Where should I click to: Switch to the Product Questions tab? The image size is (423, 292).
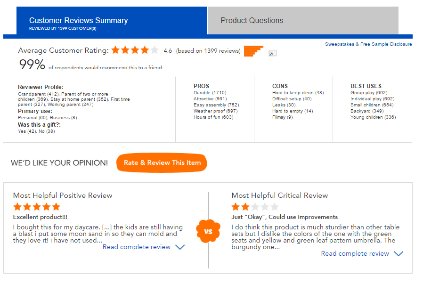coord(252,20)
